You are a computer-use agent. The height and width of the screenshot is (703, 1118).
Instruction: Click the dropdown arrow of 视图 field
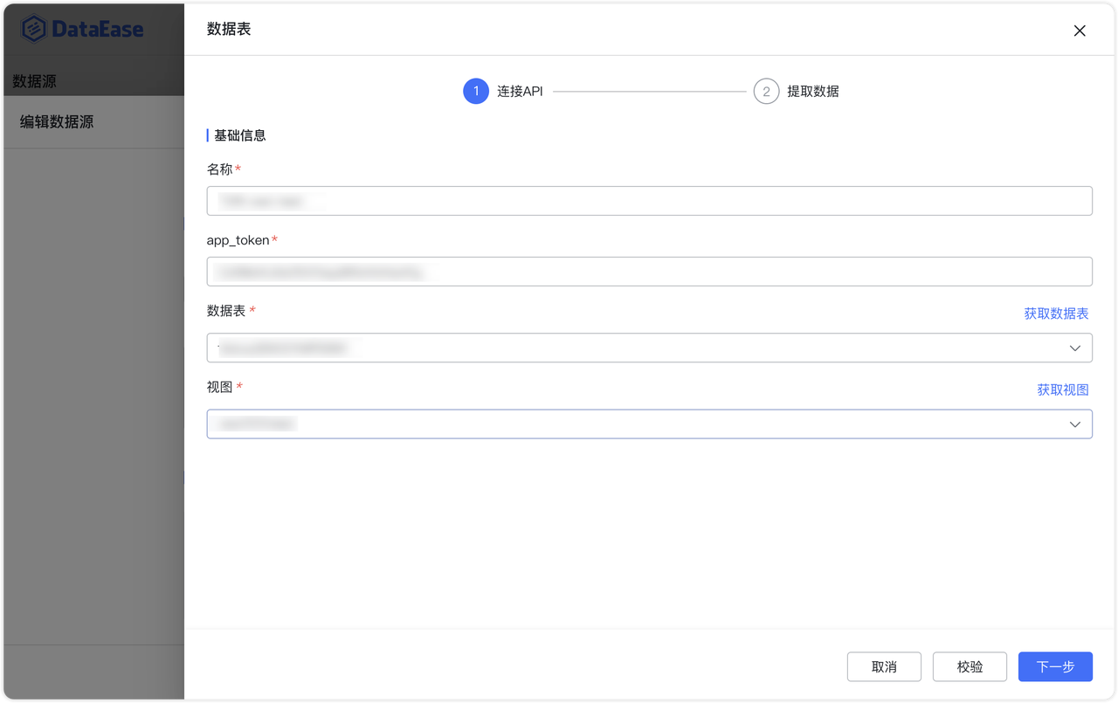[x=1075, y=424]
